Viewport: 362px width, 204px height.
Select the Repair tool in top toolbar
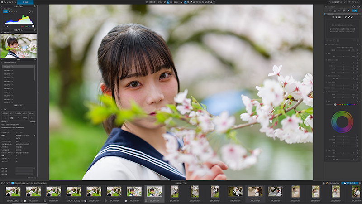(209, 2)
